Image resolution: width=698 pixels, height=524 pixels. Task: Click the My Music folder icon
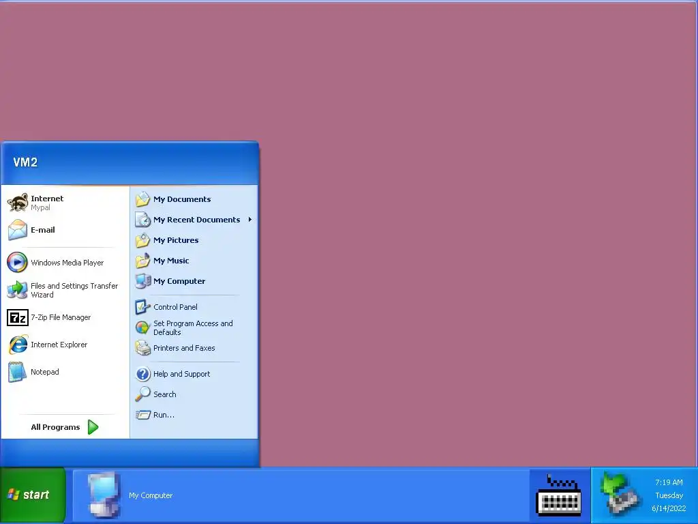[143, 260]
